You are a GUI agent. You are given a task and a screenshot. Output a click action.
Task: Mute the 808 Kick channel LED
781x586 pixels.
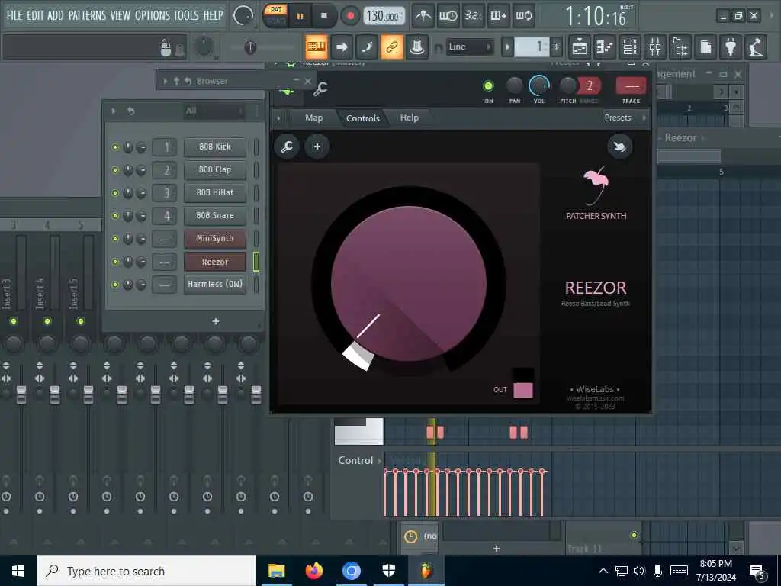click(115, 147)
